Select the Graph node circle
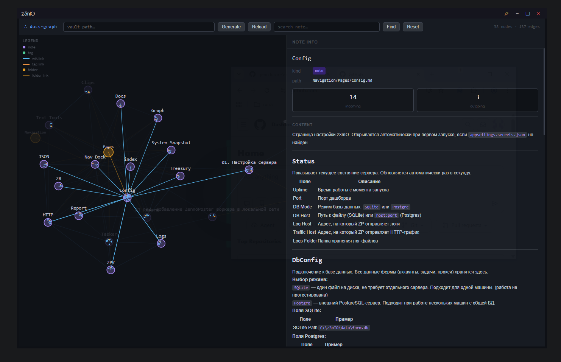The width and height of the screenshot is (561, 362). (158, 118)
